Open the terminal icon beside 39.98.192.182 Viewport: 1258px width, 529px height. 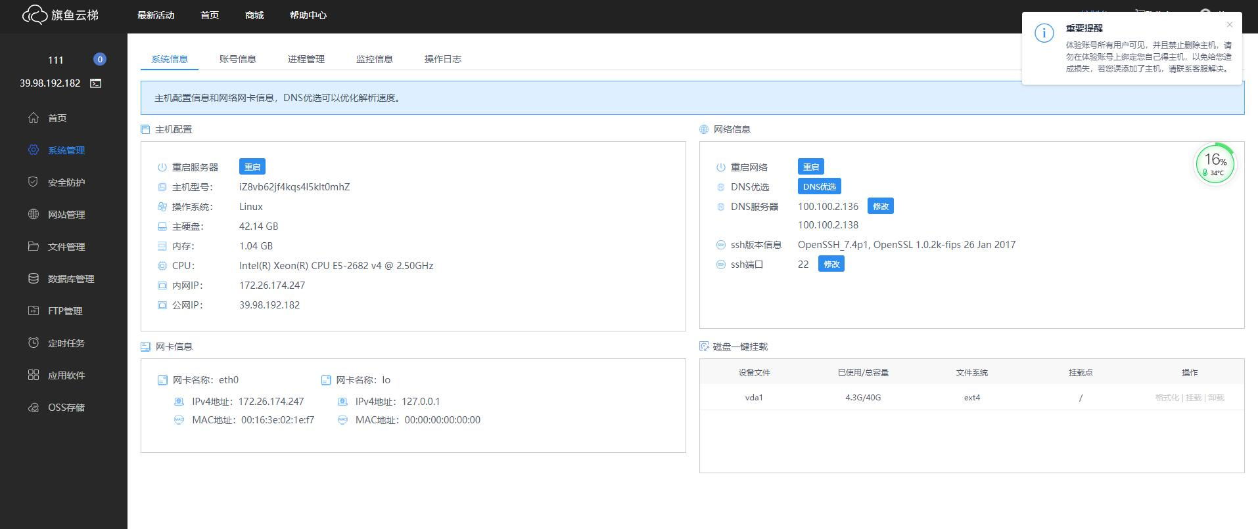95,83
